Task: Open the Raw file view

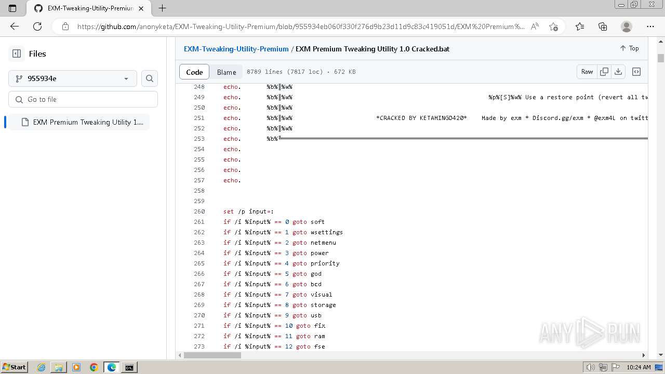Action: click(587, 72)
